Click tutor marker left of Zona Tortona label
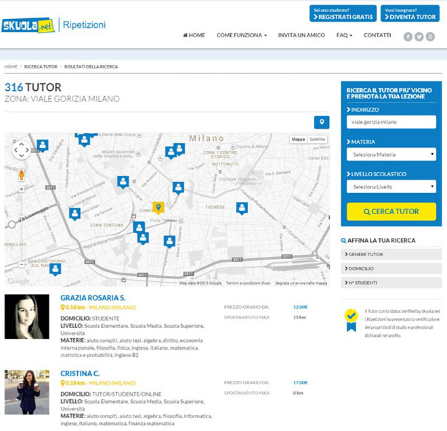This screenshot has width=447, height=431. tap(74, 213)
